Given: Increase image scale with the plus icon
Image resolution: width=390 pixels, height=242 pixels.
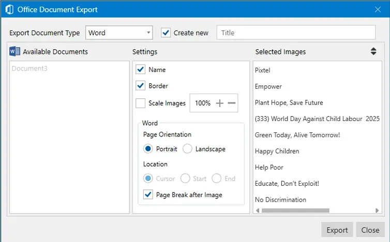Looking at the screenshot, I should click(220, 103).
